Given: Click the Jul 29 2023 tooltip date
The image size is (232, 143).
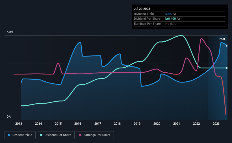Looking at the screenshot, I should [x=142, y=9].
